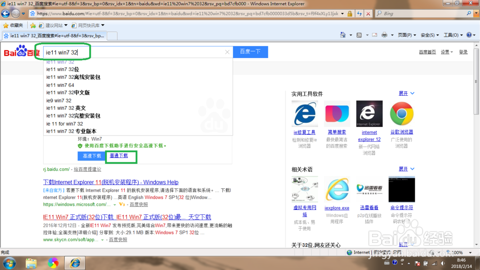Click the security lock icon in address bar
480x270 pixels.
[349, 13]
